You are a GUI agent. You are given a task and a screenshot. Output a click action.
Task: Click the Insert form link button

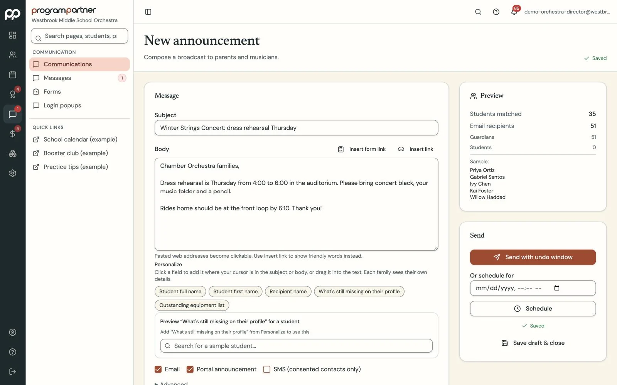point(362,149)
